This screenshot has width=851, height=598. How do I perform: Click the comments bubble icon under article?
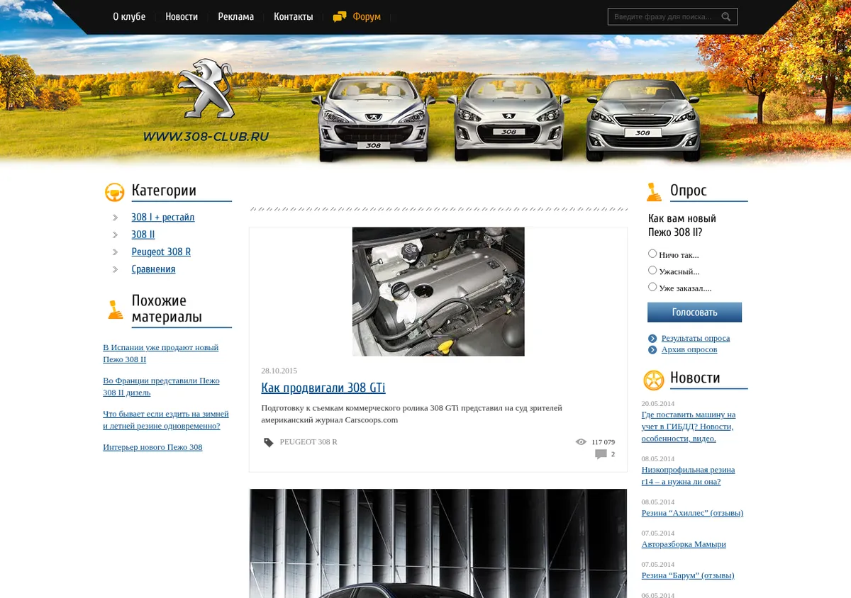[601, 454]
